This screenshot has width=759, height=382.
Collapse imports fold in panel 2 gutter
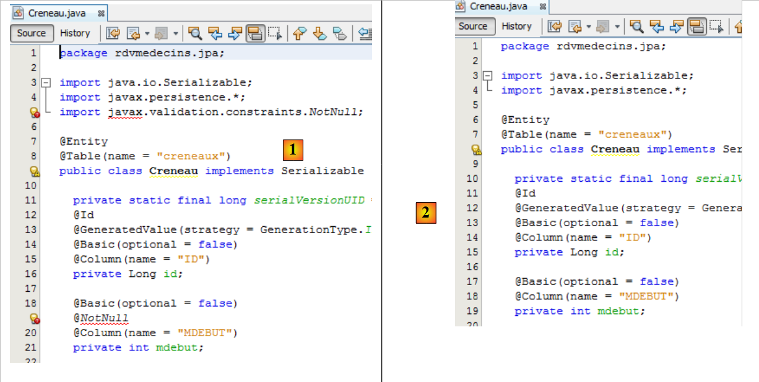[x=487, y=76]
